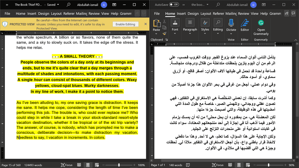Click the Cut scissors icon

coord(164,22)
